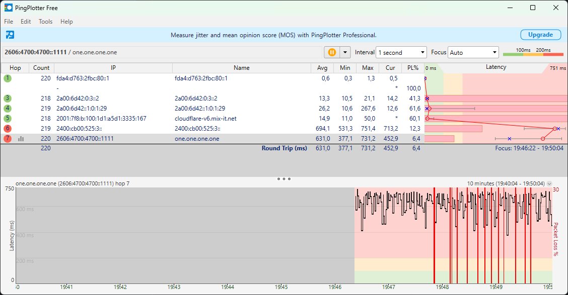Click the 100ms 200ms latency color scale

coord(533,53)
